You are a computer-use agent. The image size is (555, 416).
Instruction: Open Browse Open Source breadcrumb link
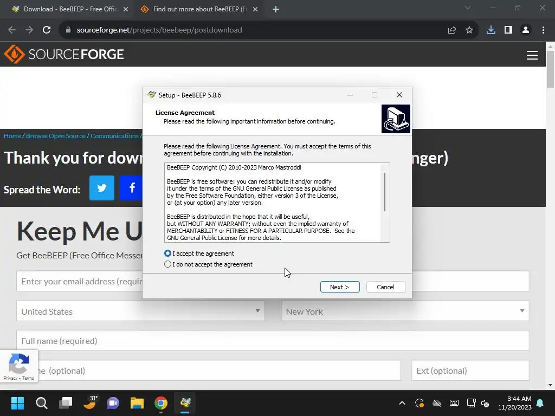tap(56, 136)
